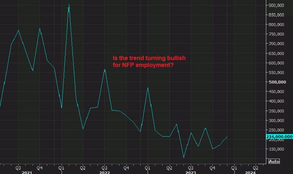Click the 750,000 y-axis label
The height and width of the screenshot is (174, 293).
pos(277,34)
